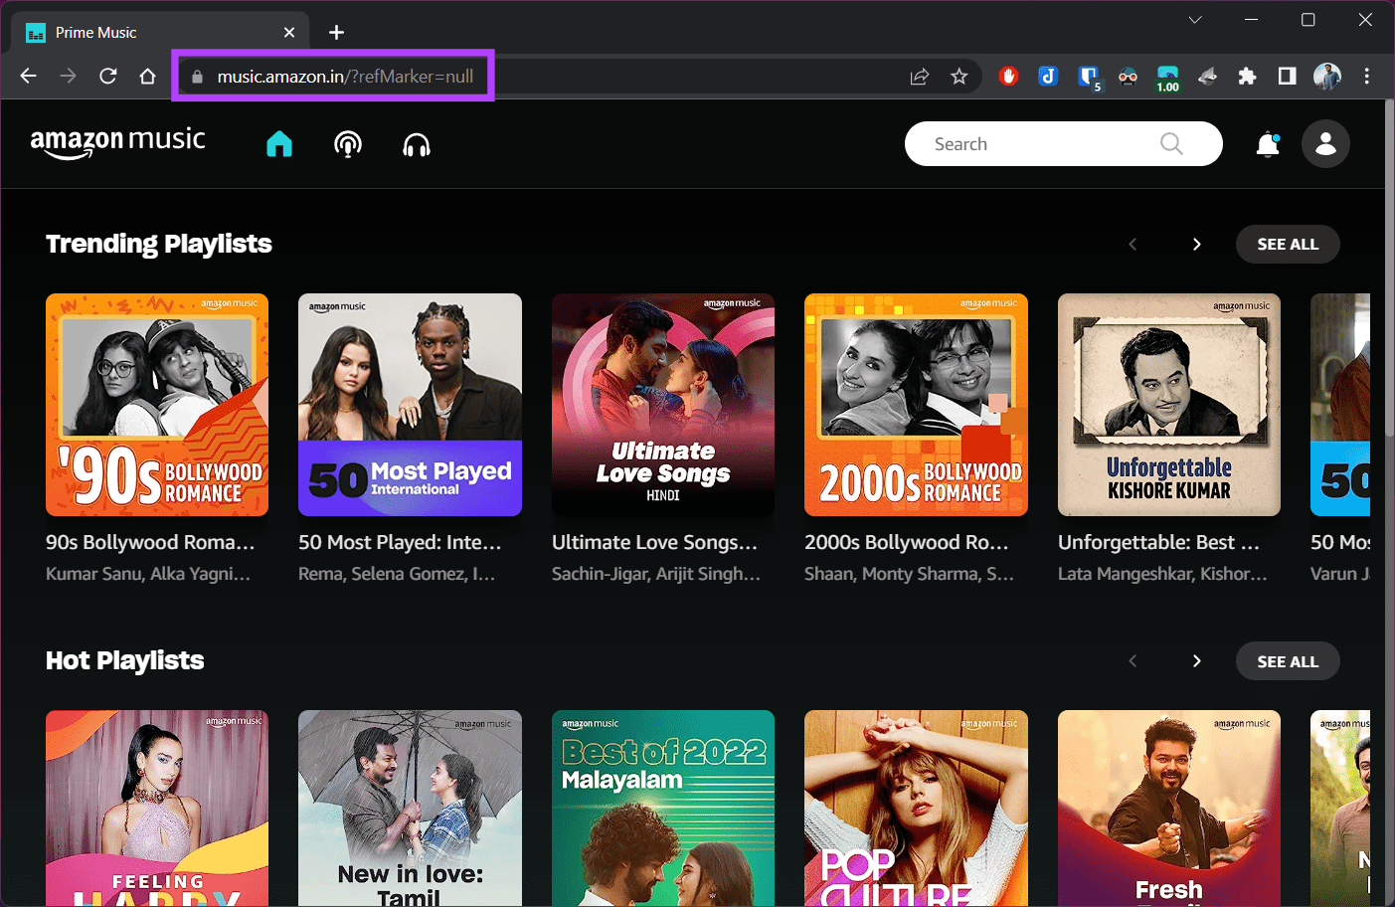Open tab search dropdown arrow

(1195, 20)
